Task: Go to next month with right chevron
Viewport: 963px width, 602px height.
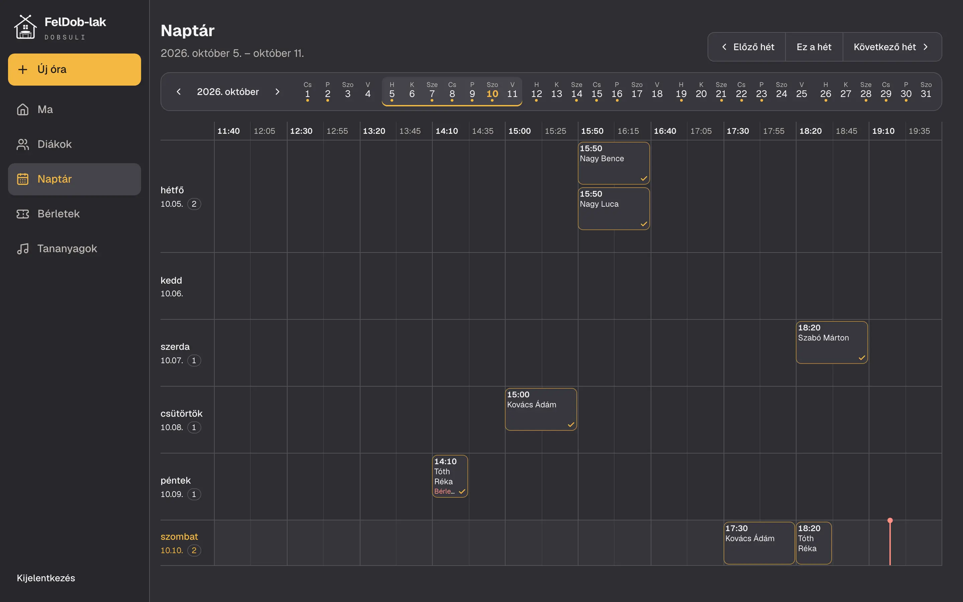Action: pyautogui.click(x=277, y=92)
